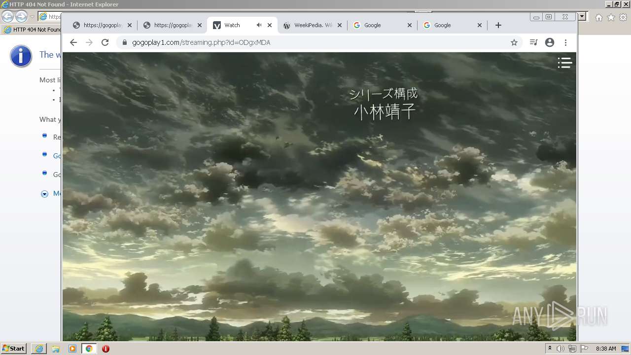This screenshot has width=631, height=355.
Task: Open Chrome's media control icon
Action: [533, 42]
